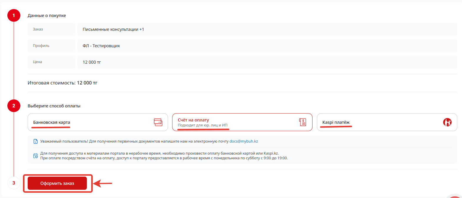Click the Данные о покупке heading
The width and height of the screenshot is (462, 198).
[47, 16]
